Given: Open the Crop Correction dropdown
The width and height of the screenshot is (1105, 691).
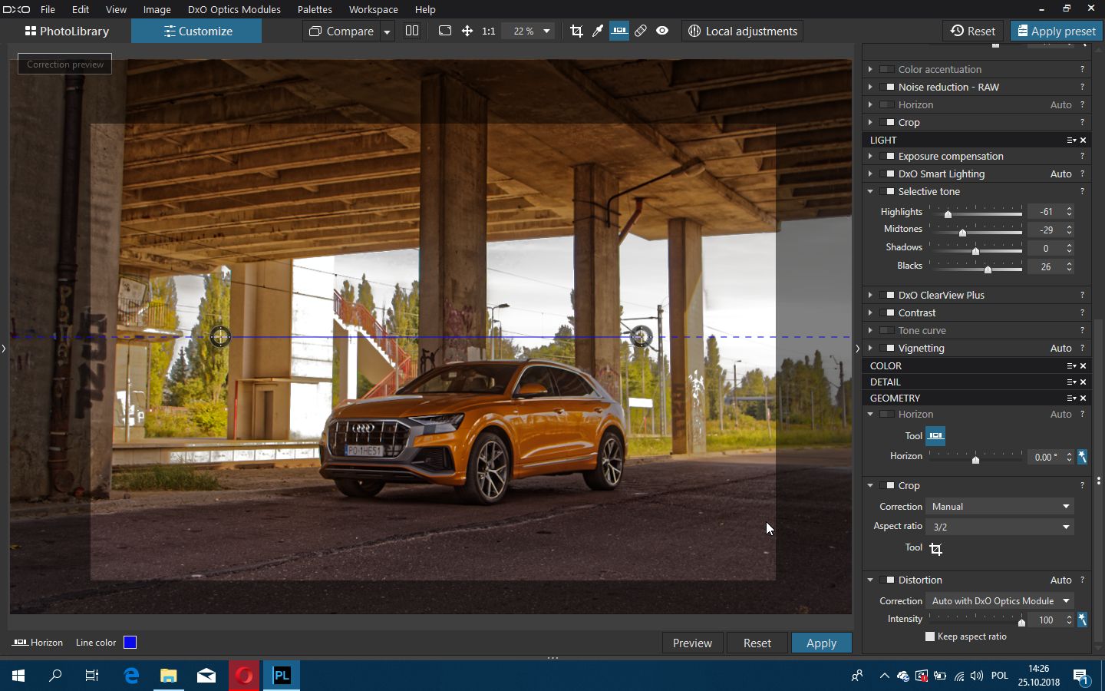Looking at the screenshot, I should [x=1001, y=507].
